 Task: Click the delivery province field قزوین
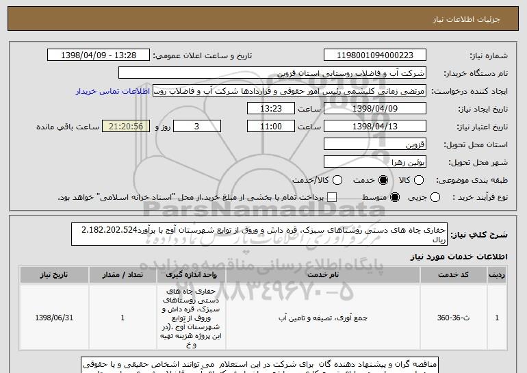[x=375, y=144]
